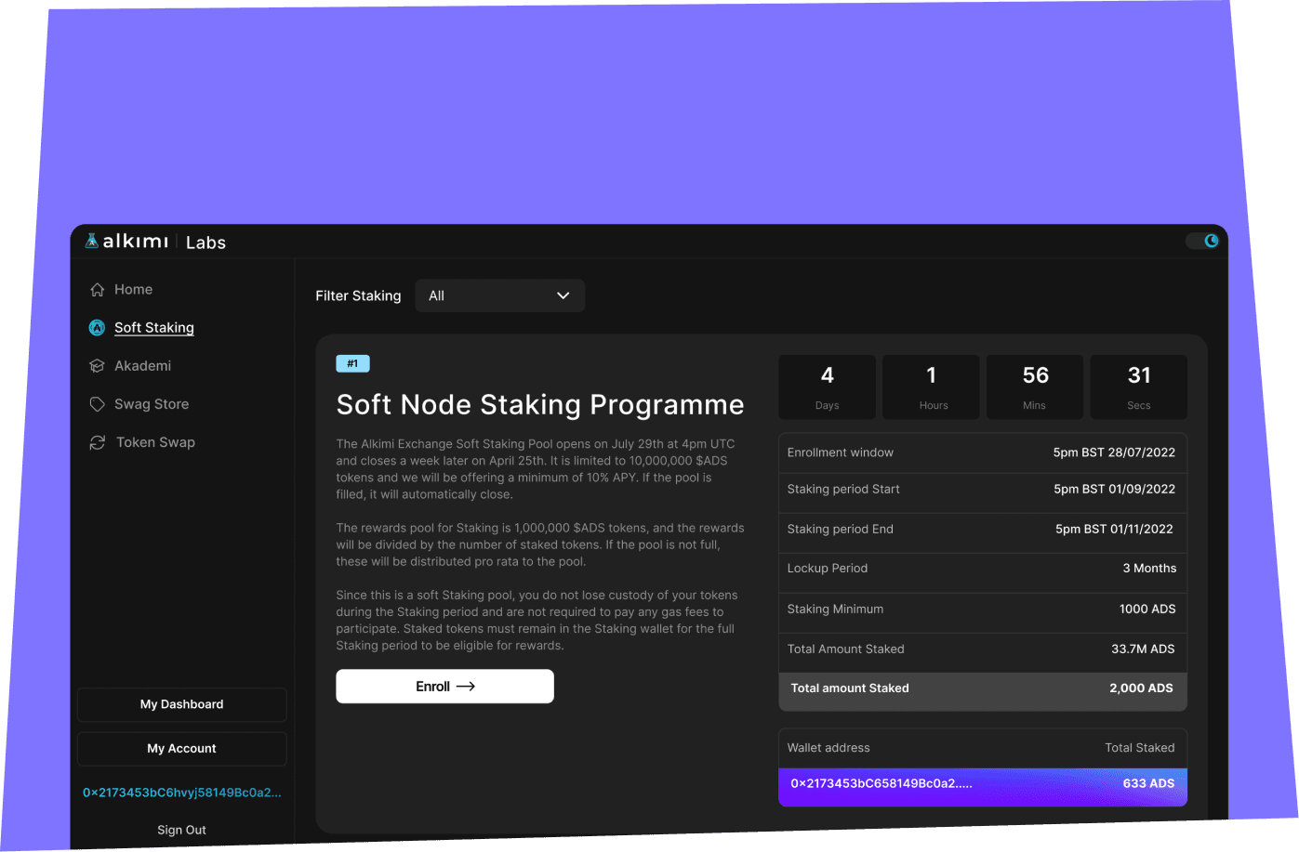The height and width of the screenshot is (852, 1299).
Task: Click the Swag Store tag icon
Action: [x=97, y=404]
